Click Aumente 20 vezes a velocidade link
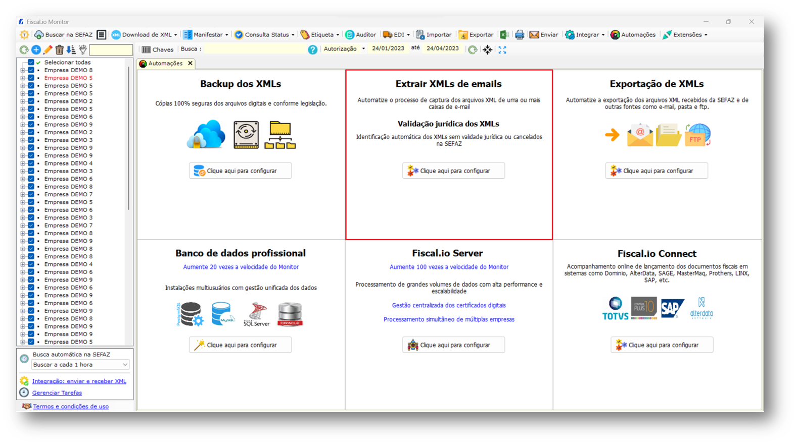The width and height of the screenshot is (797, 445). point(241,267)
